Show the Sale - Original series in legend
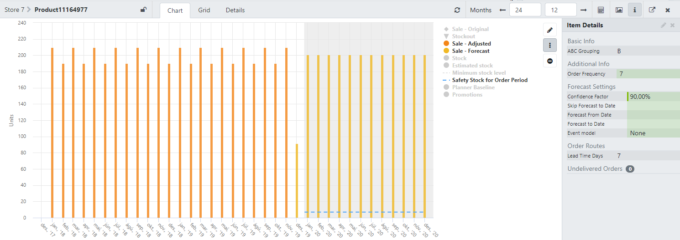 point(470,29)
